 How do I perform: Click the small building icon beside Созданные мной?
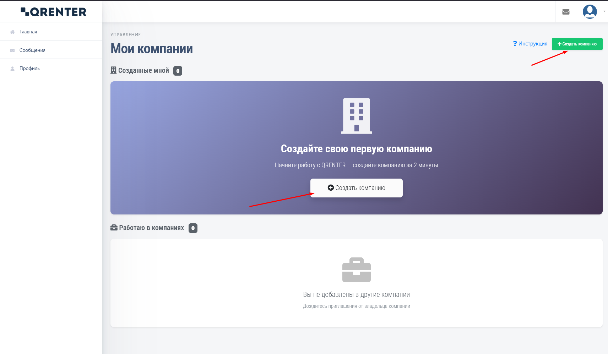point(113,70)
